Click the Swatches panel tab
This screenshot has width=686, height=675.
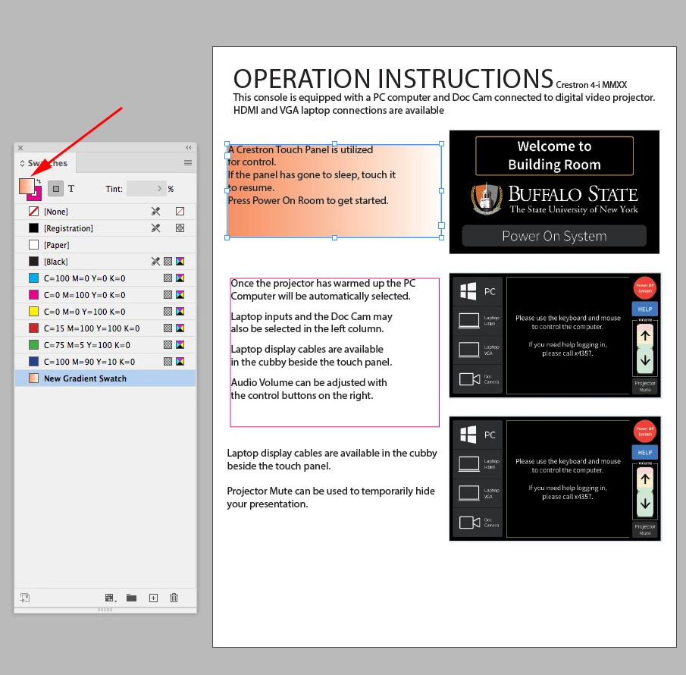tap(47, 163)
